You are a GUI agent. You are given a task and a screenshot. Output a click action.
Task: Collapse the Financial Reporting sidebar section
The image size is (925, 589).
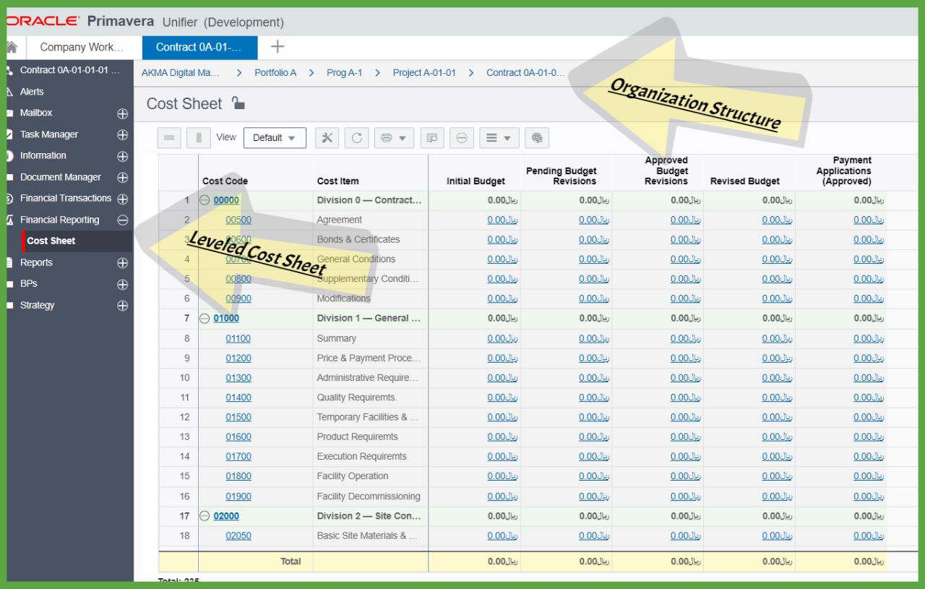122,220
